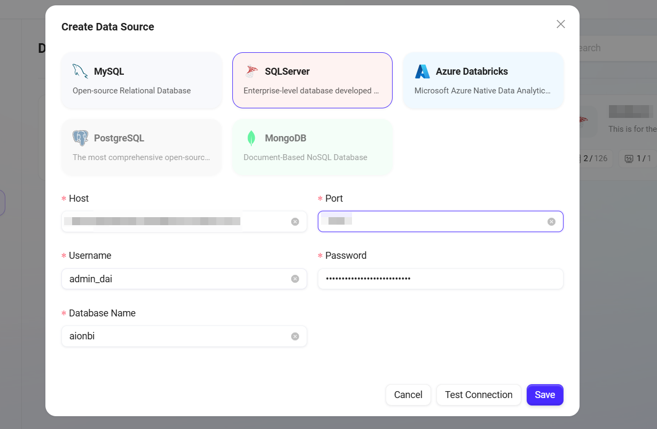
Task: Click inside the Host input field
Action: tap(176, 221)
